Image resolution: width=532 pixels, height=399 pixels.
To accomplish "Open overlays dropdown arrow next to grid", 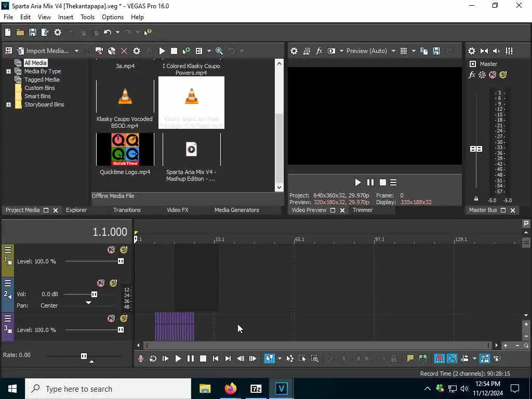I will coord(414,51).
